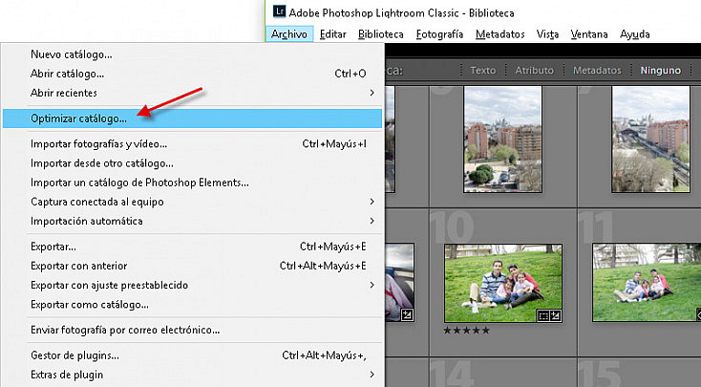Click the Lightroom Lr app icon
The width and height of the screenshot is (701, 387).
[x=279, y=11]
